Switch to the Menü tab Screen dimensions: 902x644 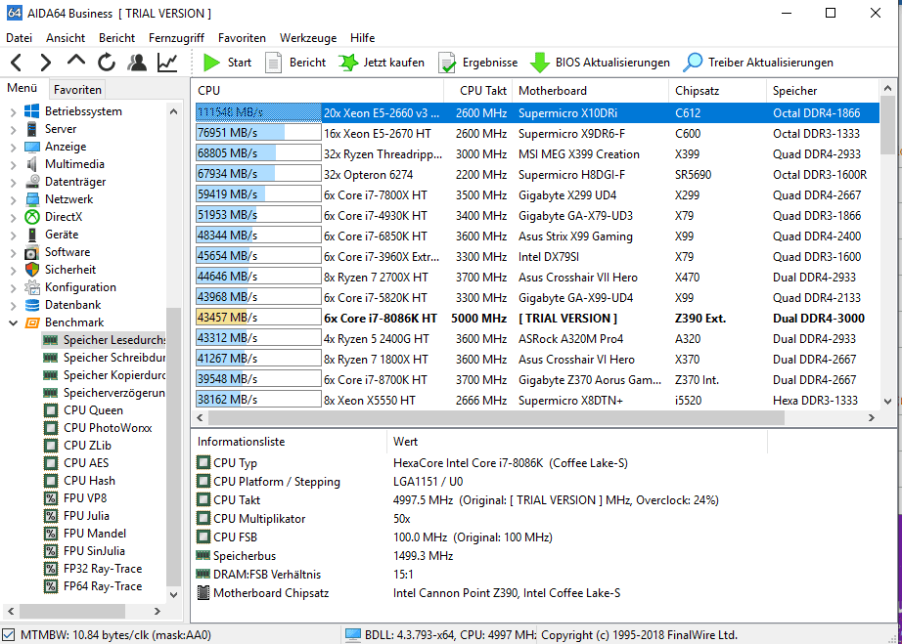pos(22,88)
